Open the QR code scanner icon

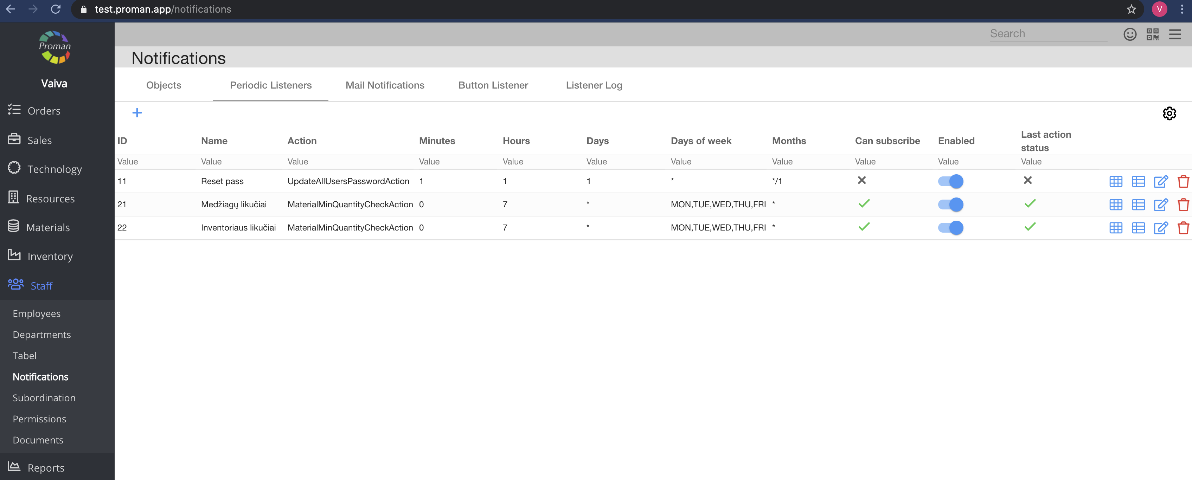point(1152,34)
